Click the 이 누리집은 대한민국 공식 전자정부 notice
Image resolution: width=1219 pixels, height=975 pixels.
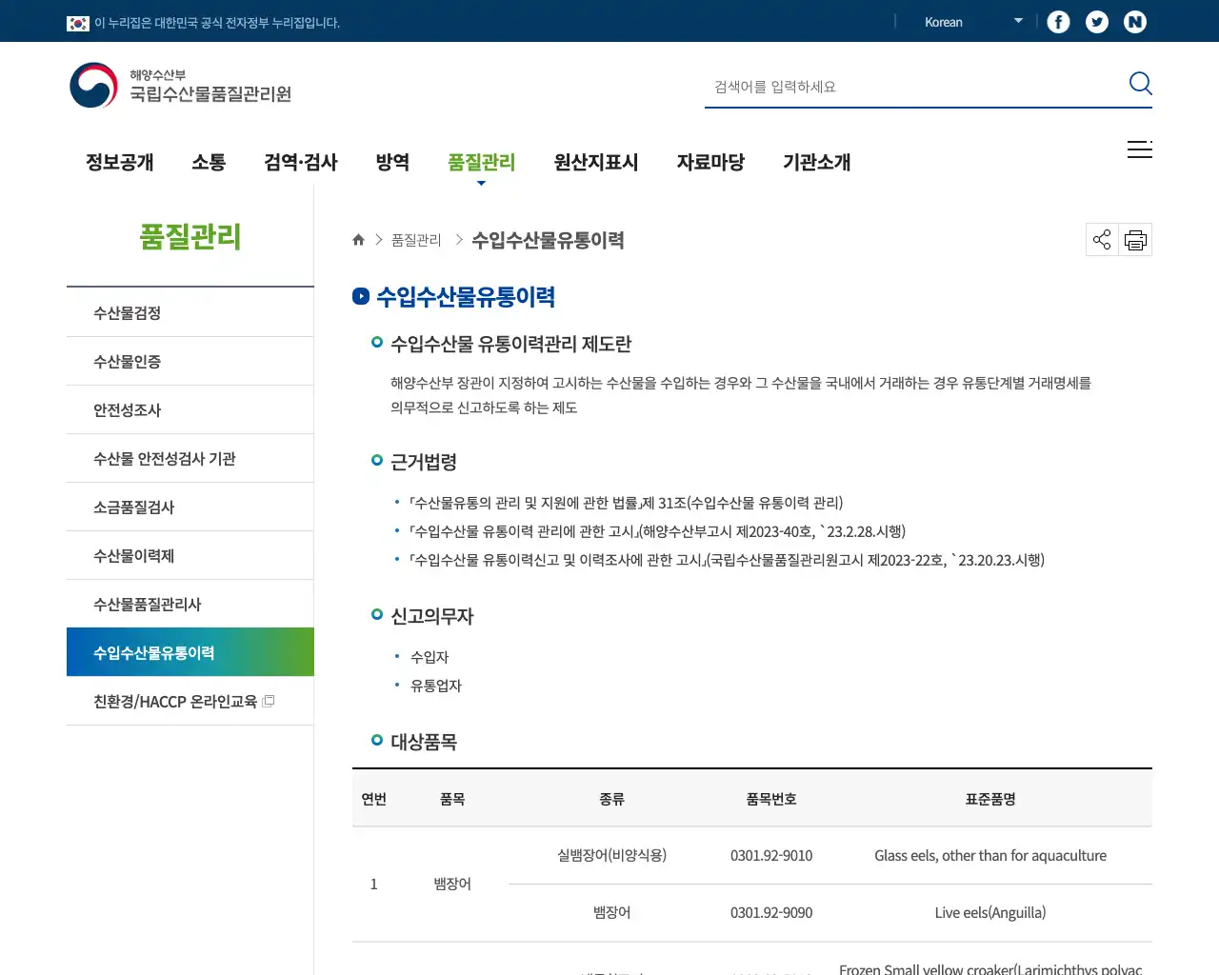tap(217, 23)
